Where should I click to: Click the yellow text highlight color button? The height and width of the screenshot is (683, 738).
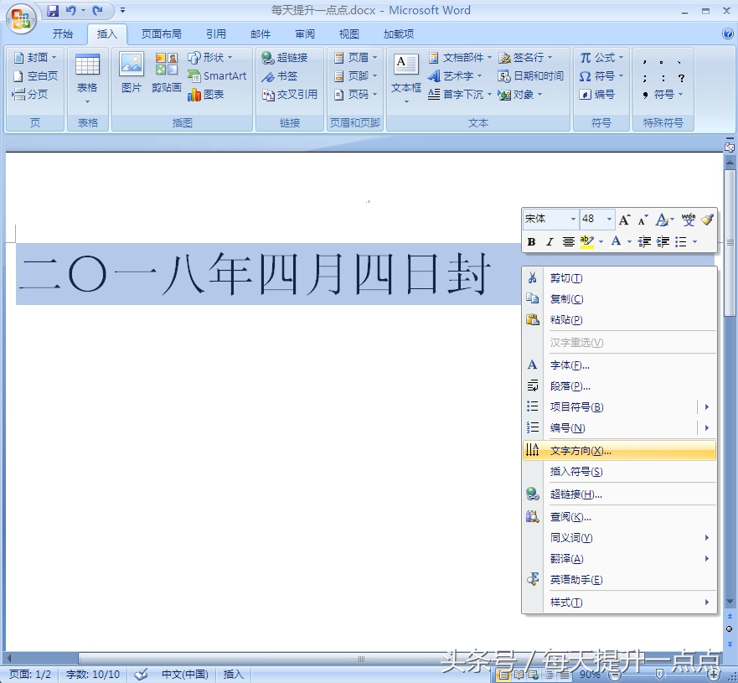(586, 242)
